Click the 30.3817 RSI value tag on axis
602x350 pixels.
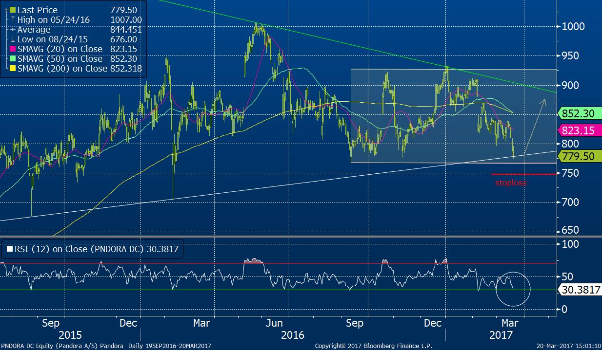point(579,290)
